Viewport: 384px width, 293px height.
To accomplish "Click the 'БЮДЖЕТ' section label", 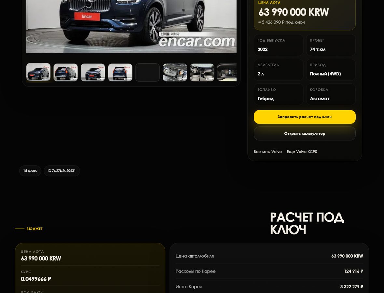I will click(x=34, y=229).
